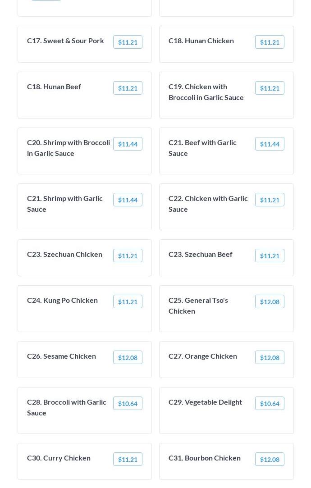Viewport: 311px width, 488px height.
Task: Click the $12.08 price for Bourbon Chicken
Action: pyautogui.click(x=270, y=459)
